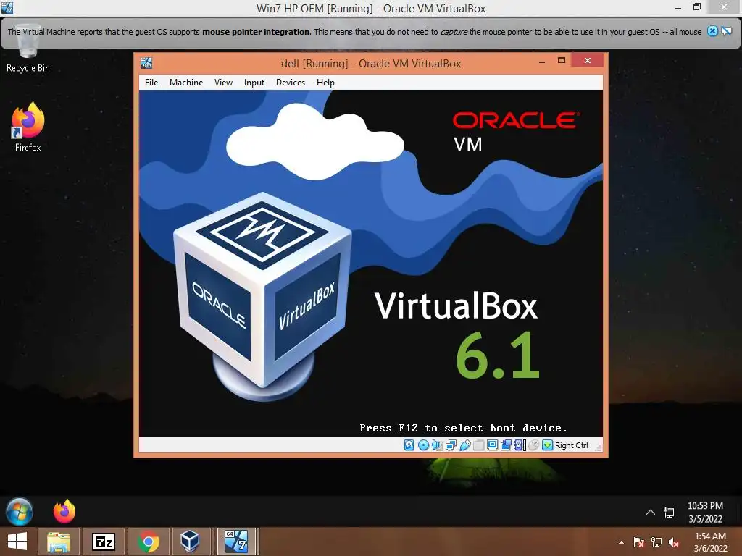Click the dell VM window resize grip

pyautogui.click(x=598, y=447)
